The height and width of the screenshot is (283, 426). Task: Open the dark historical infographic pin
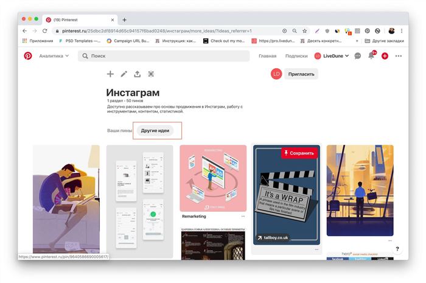[x=213, y=244]
